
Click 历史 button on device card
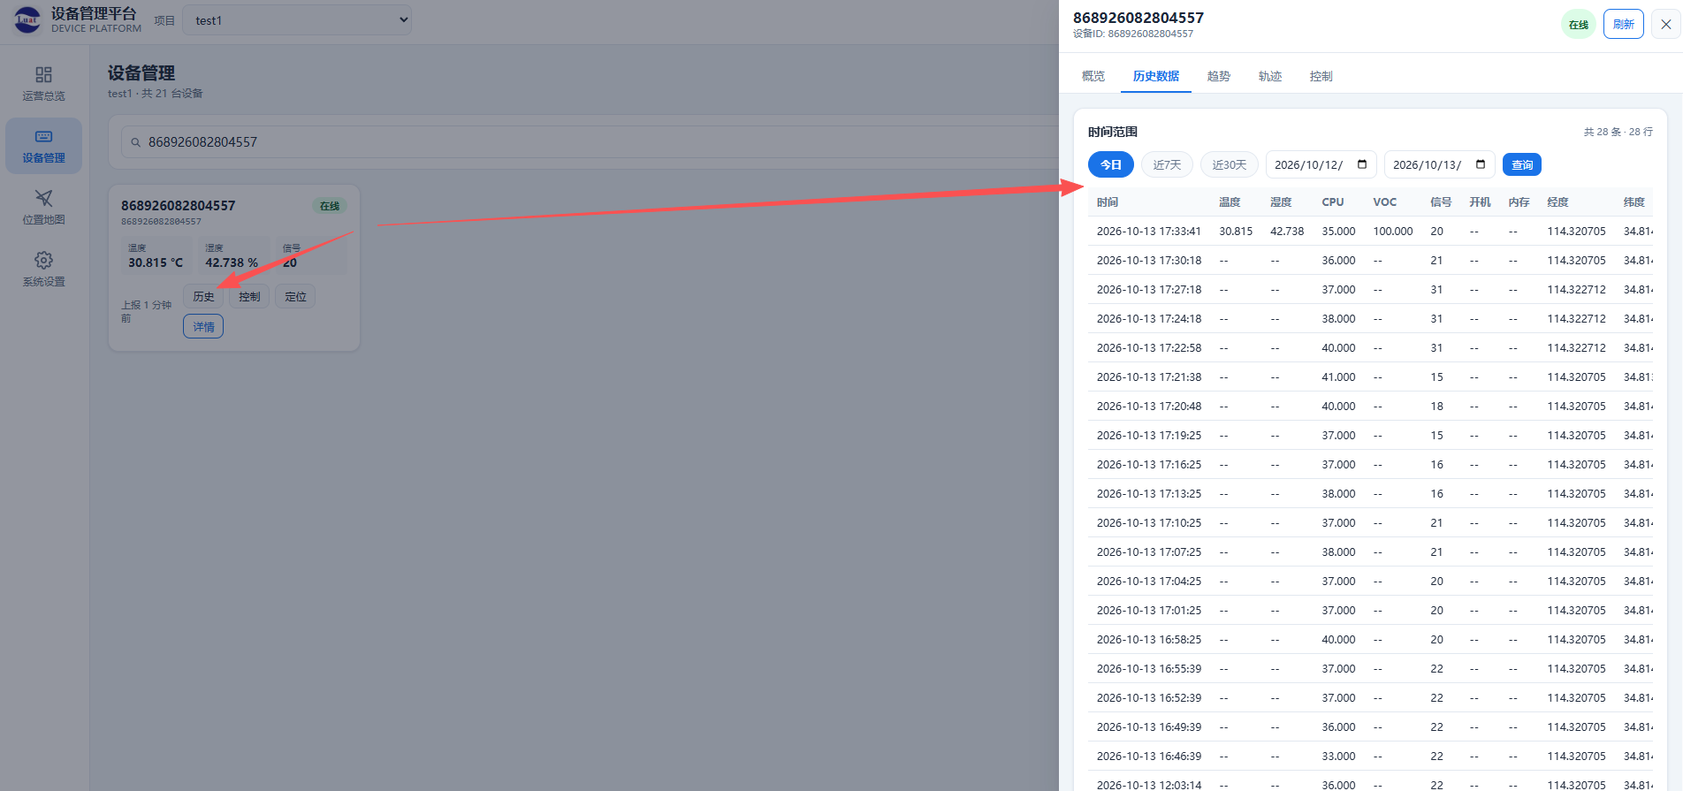click(203, 297)
